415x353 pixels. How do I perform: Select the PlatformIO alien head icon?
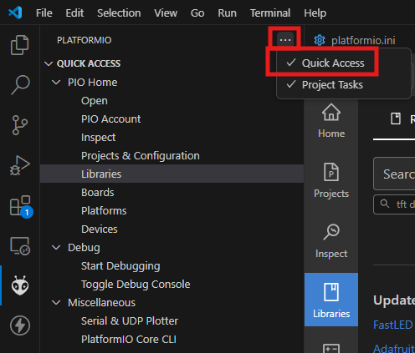pos(20,285)
